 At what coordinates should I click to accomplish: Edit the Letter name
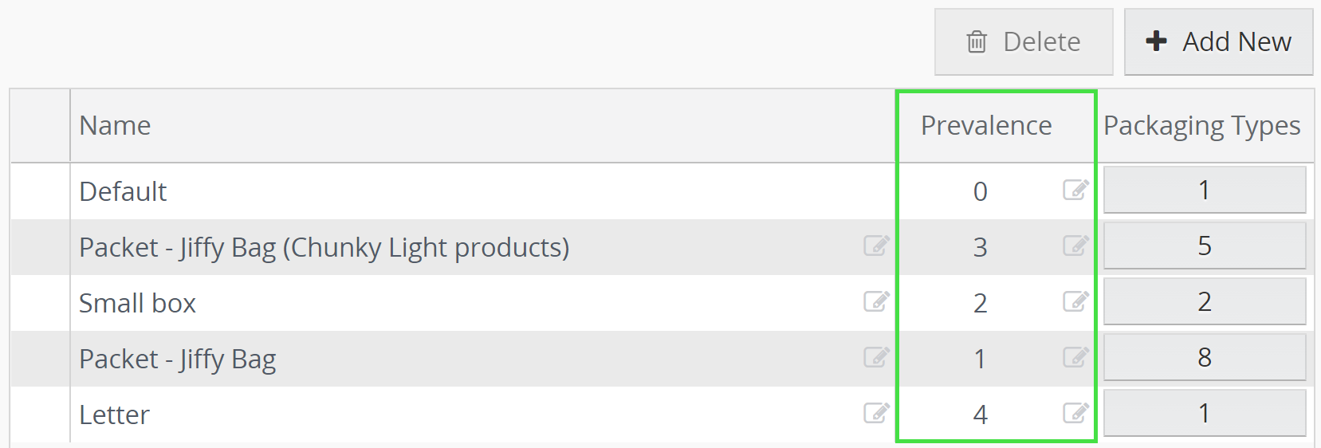tap(876, 413)
